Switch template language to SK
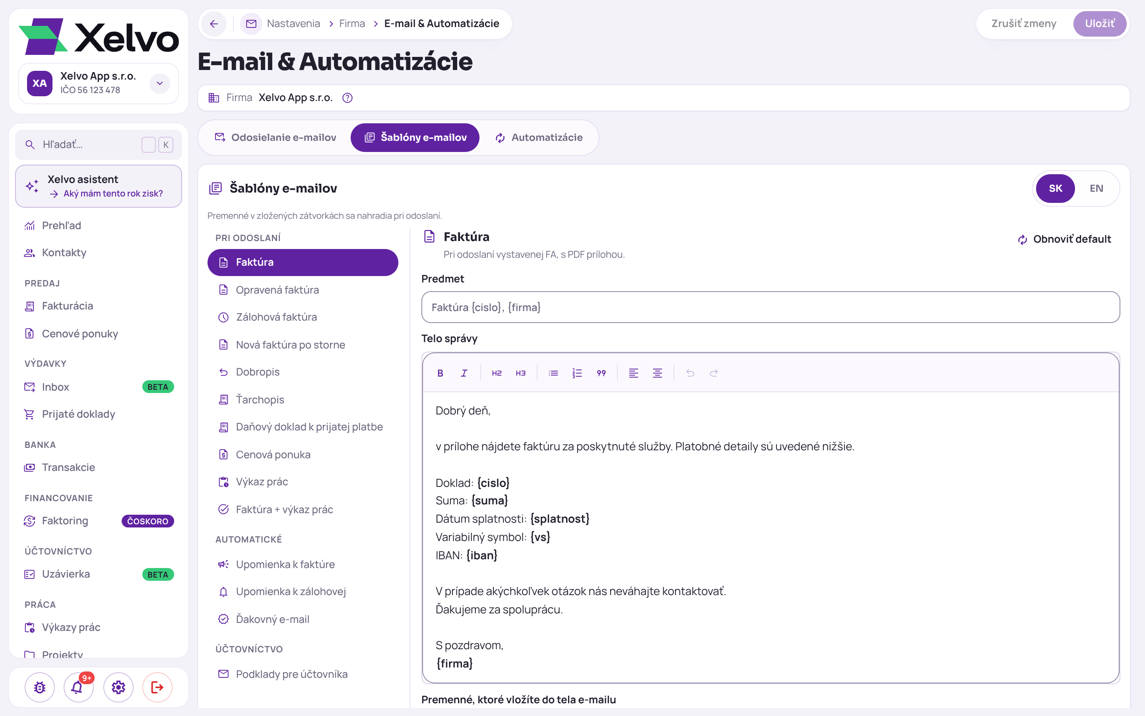Viewport: 1145px width, 716px height. click(x=1055, y=189)
